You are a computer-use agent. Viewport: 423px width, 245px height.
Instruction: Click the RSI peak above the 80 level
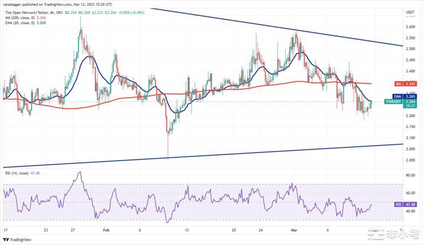click(80, 173)
